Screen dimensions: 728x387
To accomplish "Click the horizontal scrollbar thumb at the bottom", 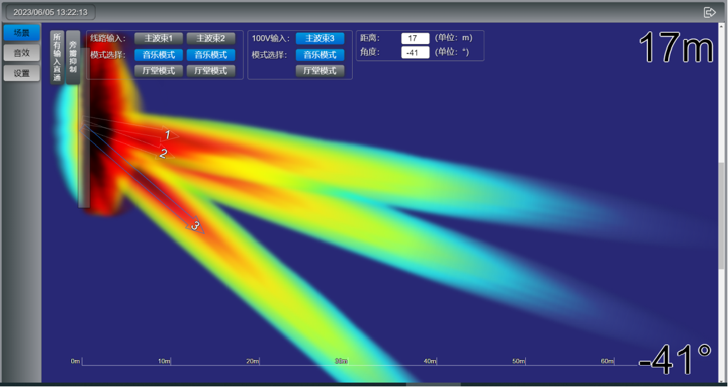I will 433,384.
